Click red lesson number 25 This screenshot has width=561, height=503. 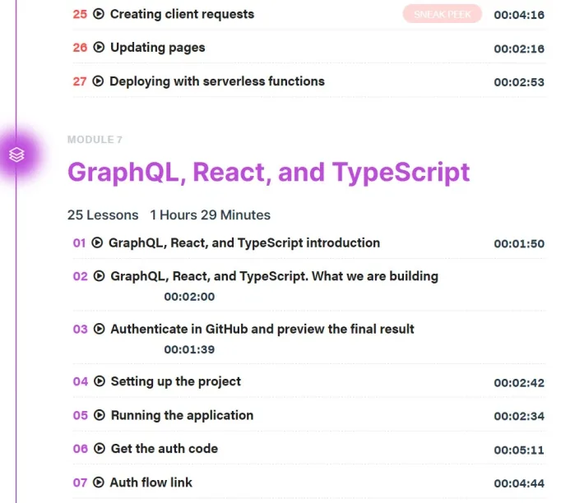[80, 14]
